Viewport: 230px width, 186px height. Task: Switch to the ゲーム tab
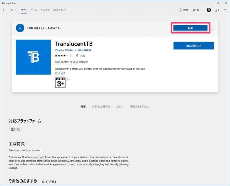coord(34,10)
